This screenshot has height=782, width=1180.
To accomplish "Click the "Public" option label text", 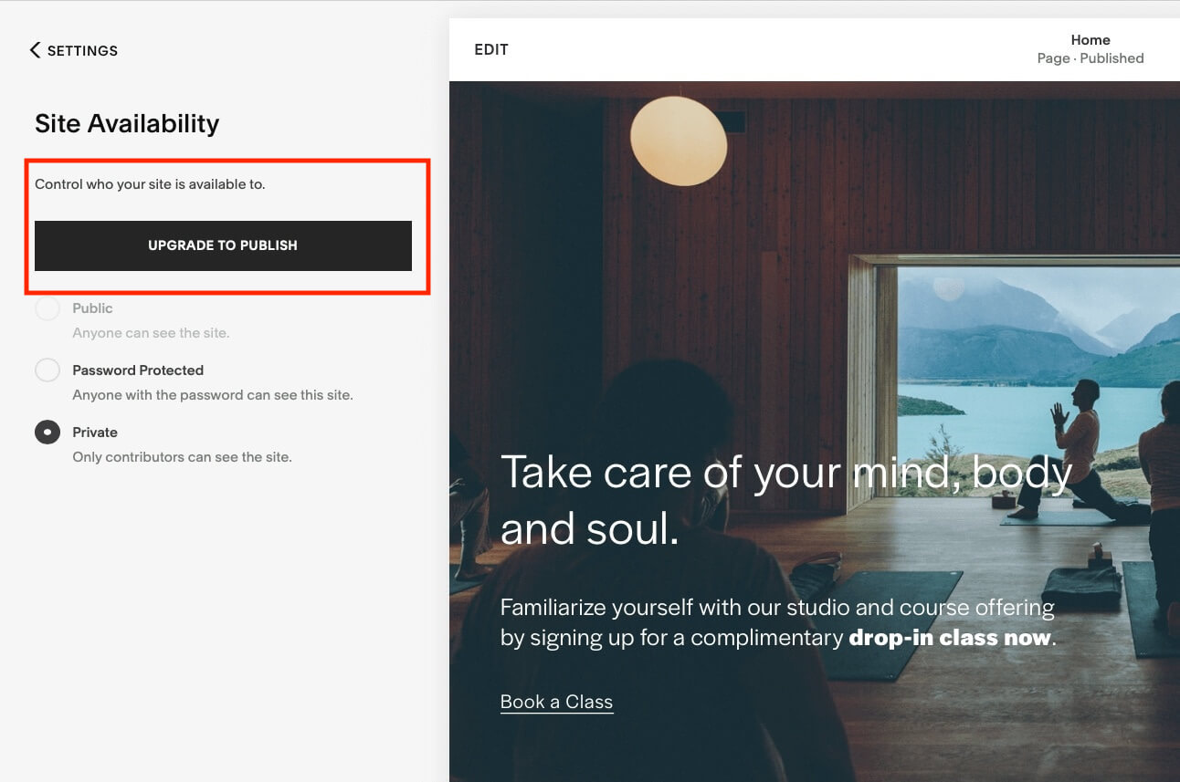I will (92, 308).
